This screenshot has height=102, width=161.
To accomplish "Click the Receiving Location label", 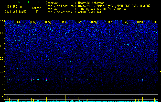I will [x=60, y=6].
